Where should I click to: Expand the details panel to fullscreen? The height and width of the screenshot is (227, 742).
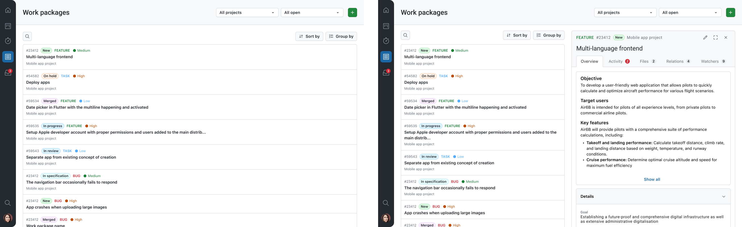pyautogui.click(x=716, y=37)
